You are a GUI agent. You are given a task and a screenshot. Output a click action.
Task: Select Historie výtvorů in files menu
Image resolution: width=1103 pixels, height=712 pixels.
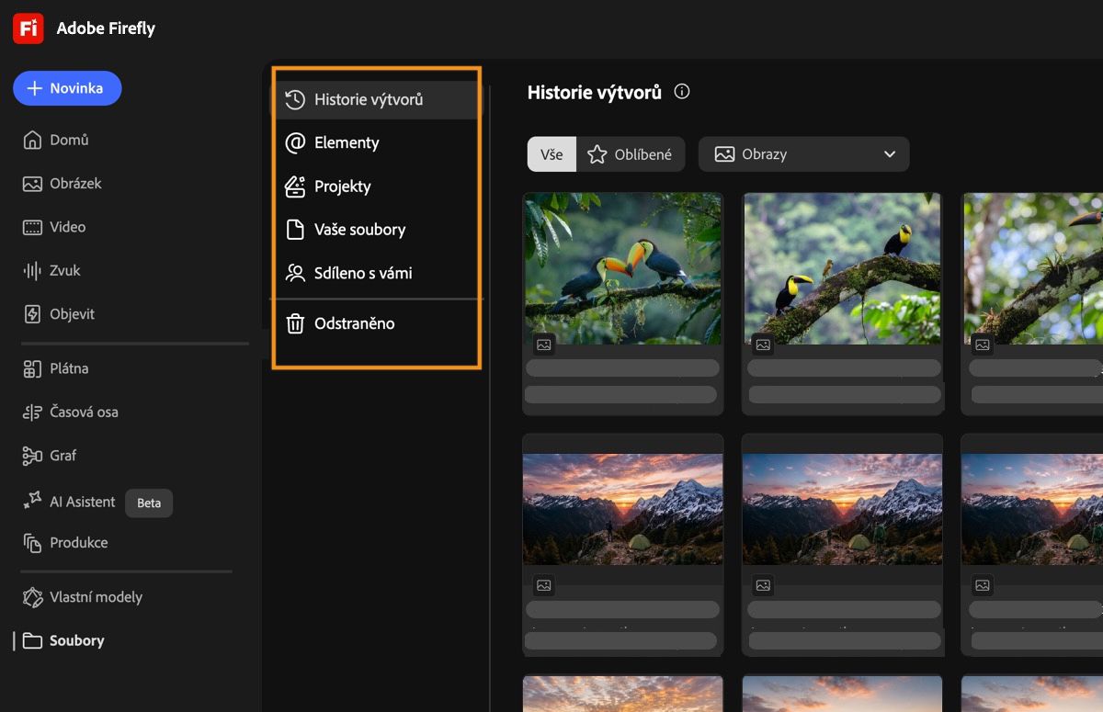(x=377, y=99)
